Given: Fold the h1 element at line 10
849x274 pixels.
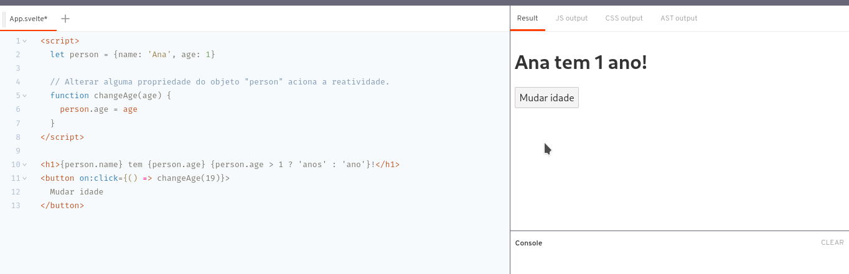Looking at the screenshot, I should tap(25, 165).
